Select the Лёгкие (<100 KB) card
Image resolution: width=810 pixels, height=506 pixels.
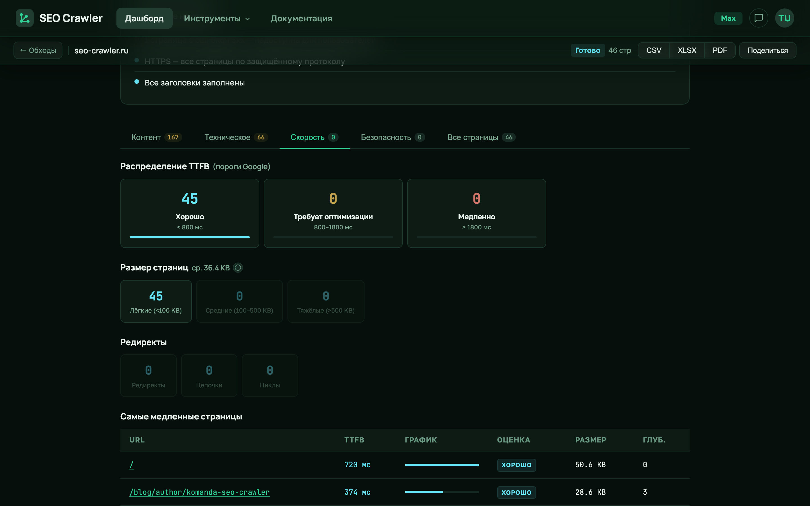(156, 301)
